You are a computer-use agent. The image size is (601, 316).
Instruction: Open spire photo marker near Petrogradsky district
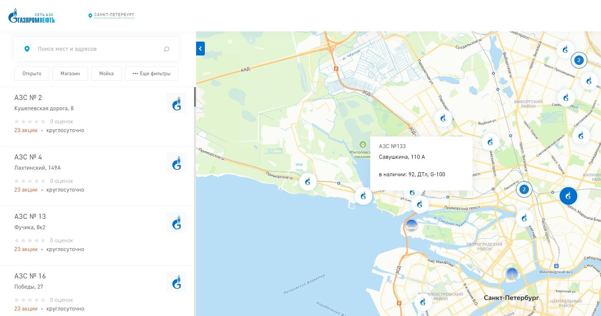[x=512, y=274]
